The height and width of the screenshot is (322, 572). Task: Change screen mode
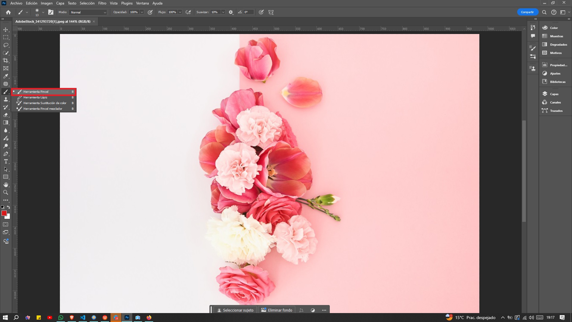pyautogui.click(x=6, y=233)
